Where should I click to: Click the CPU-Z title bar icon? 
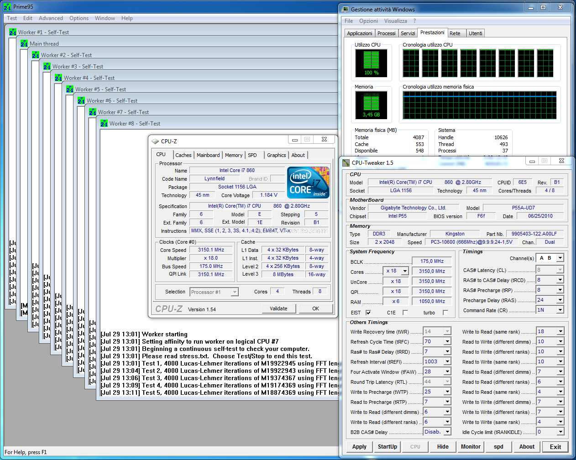(155, 141)
